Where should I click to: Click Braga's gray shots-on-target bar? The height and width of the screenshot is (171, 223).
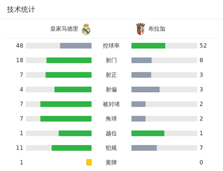point(141,75)
